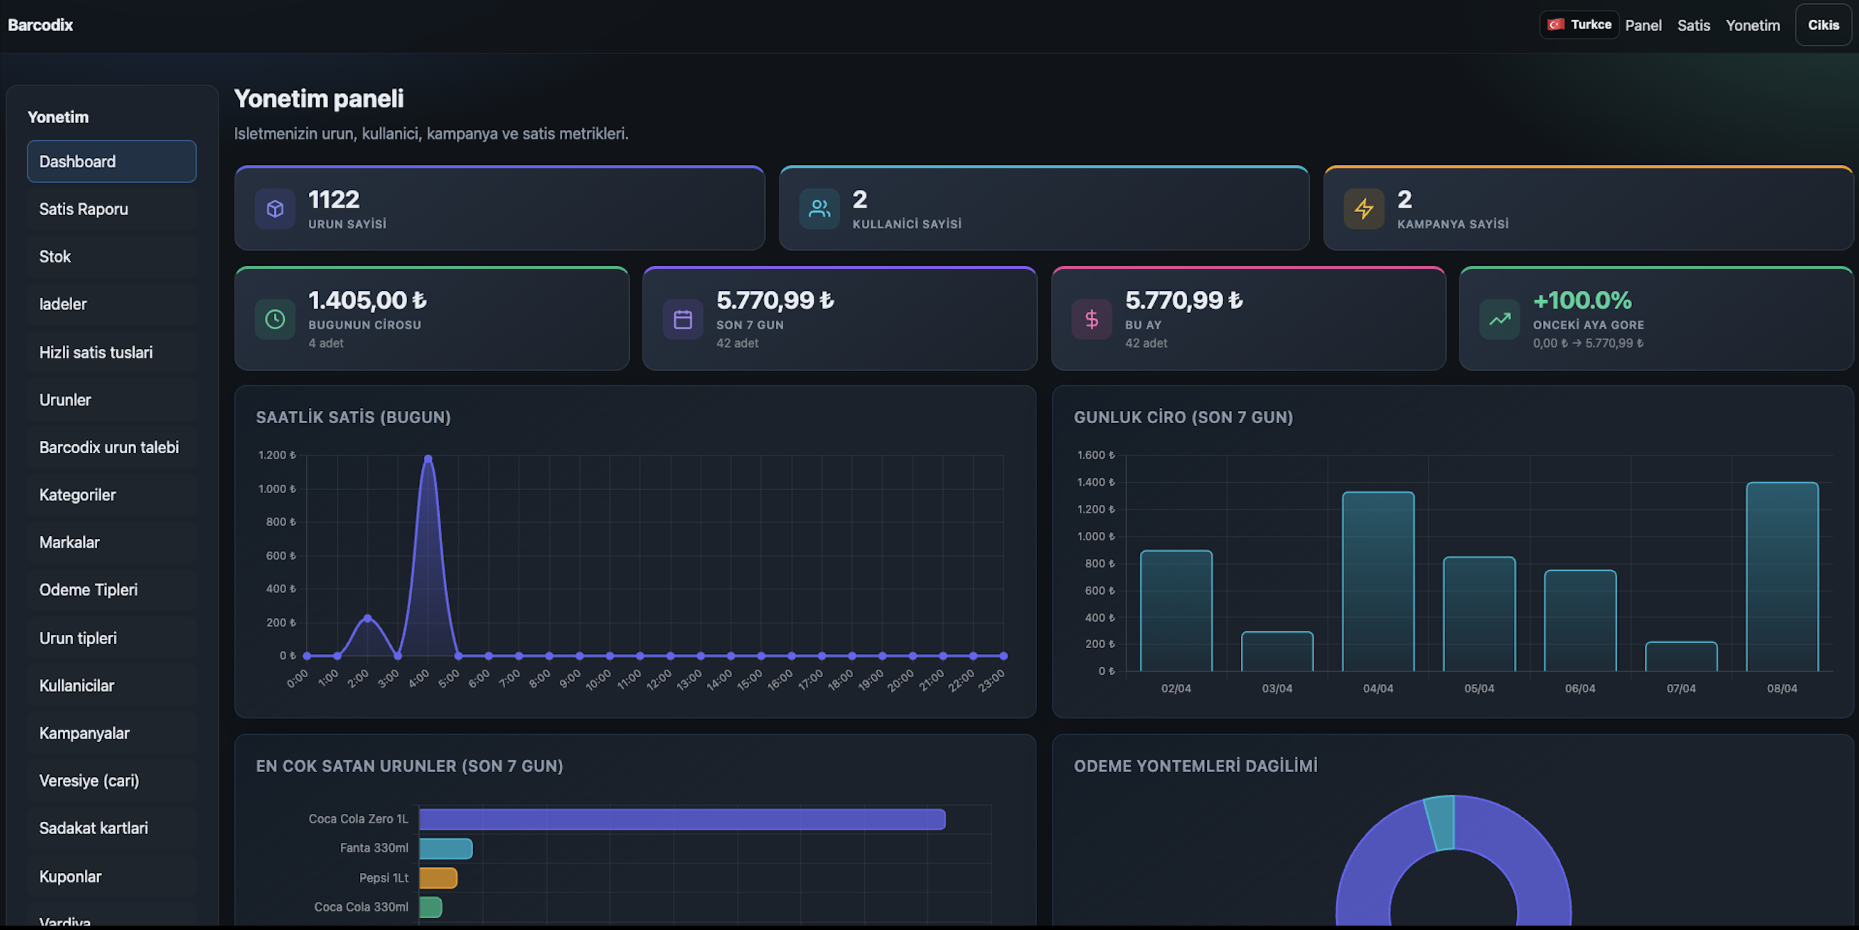Click the cube icon beside product count
Screen dimensions: 1859x930
coord(274,209)
